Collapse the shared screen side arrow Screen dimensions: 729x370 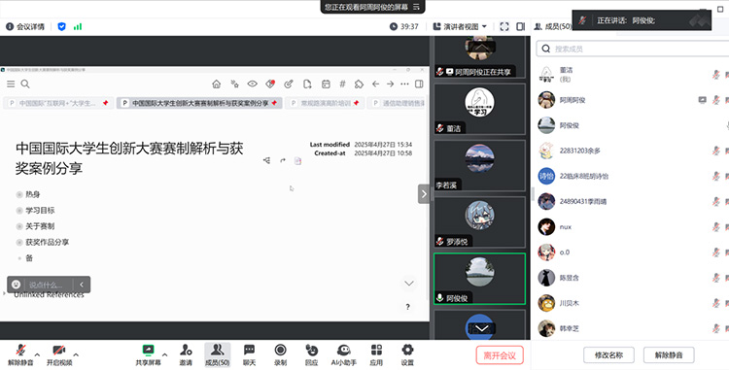click(424, 194)
